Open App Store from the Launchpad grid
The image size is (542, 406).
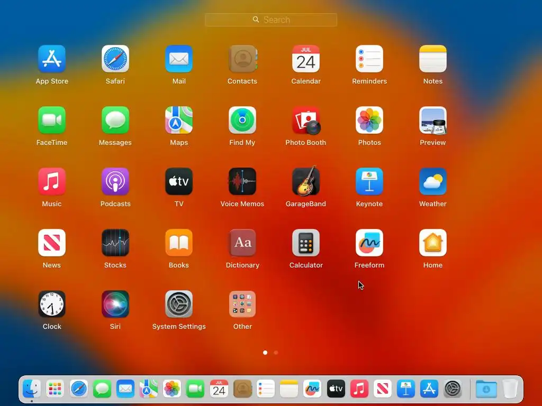[52, 59]
